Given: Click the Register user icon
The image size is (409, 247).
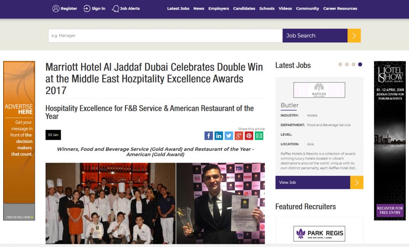Looking at the screenshot, I should pos(56,9).
